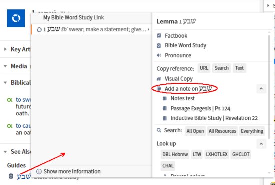275x185 pixels.
Task: Collapse the Biblical senses section
Action: 5,83
